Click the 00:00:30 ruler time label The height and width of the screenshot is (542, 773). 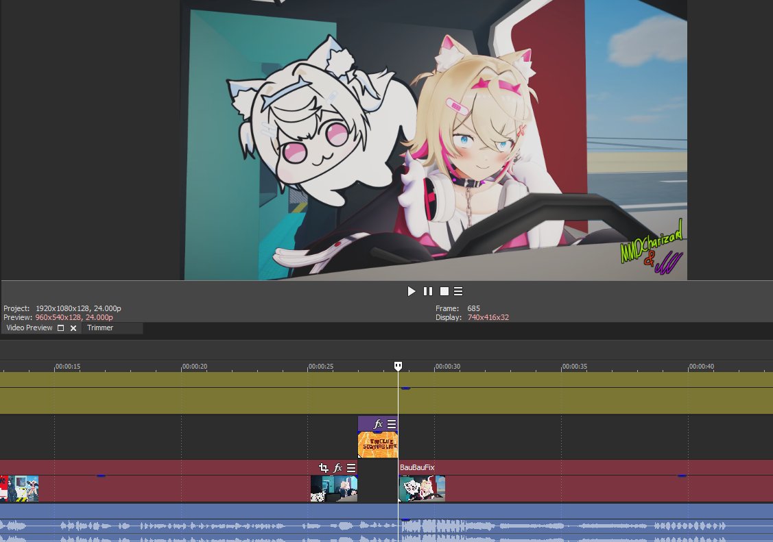pos(448,367)
